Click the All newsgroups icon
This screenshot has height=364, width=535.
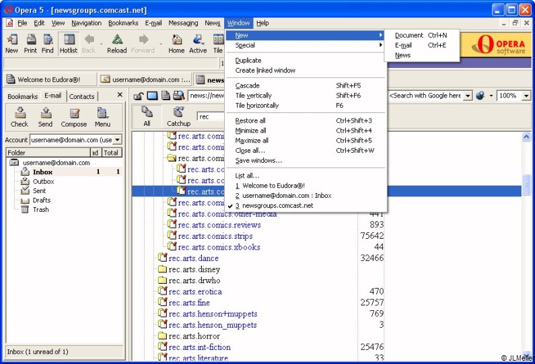coord(147,116)
